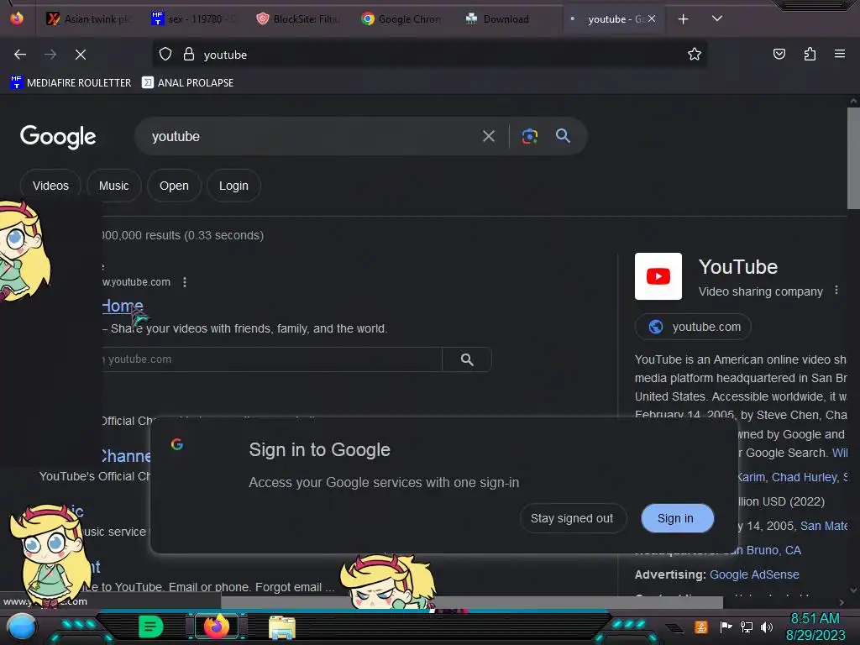Click the vertical page scrollbar thumb
This screenshot has height=645, width=860.
point(853,158)
